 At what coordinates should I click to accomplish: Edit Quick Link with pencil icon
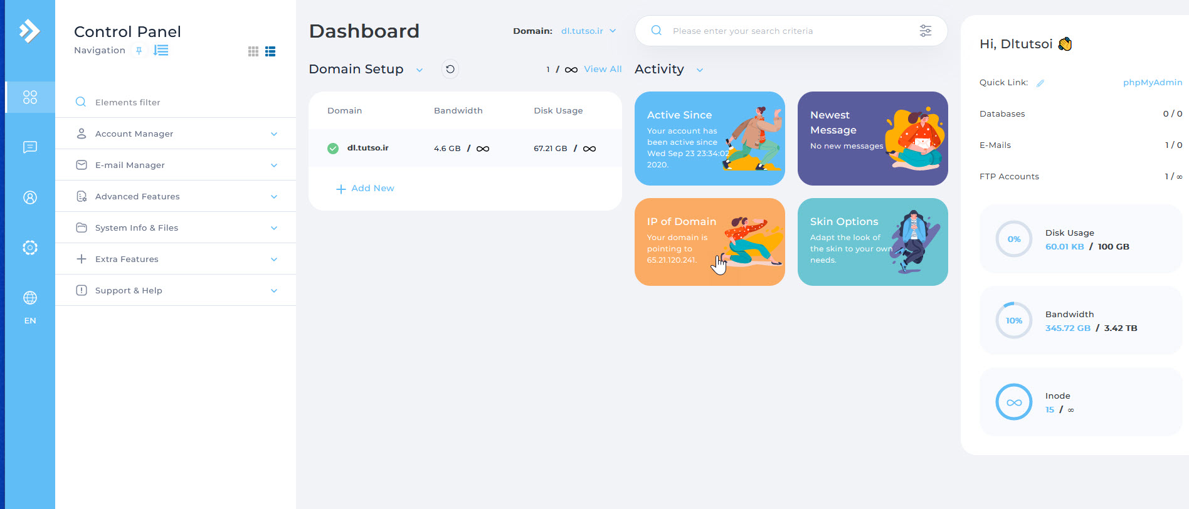coord(1040,83)
